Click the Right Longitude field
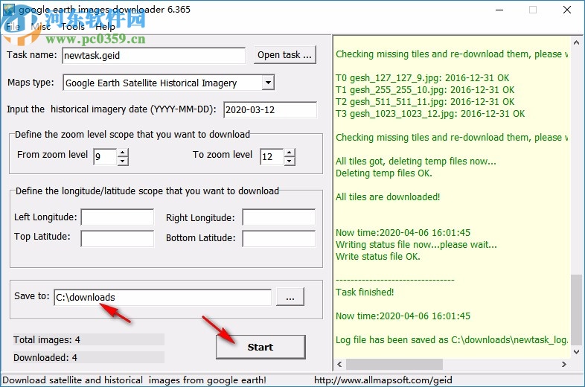 pos(279,217)
